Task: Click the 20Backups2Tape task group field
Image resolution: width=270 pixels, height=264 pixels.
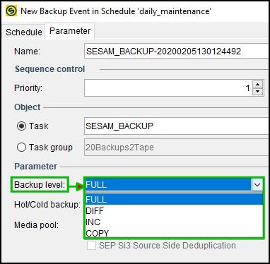Action: [177, 148]
